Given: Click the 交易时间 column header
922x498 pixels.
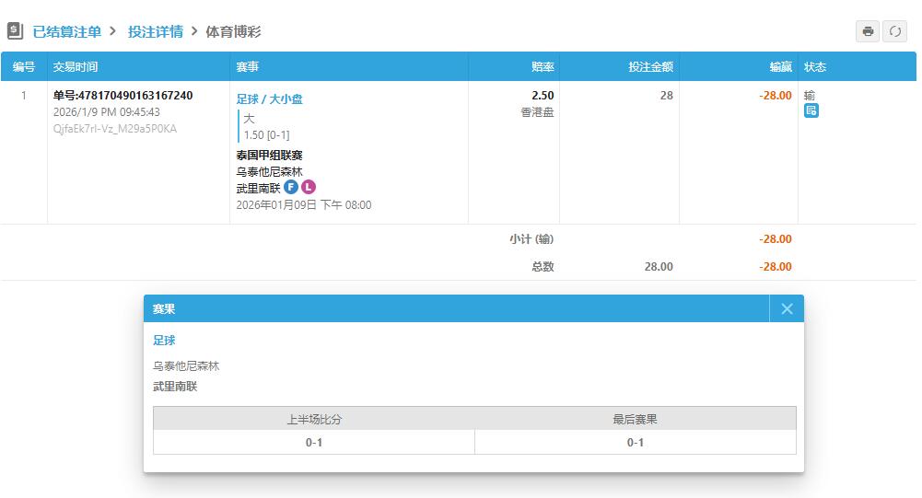Looking at the screenshot, I should pyautogui.click(x=76, y=67).
